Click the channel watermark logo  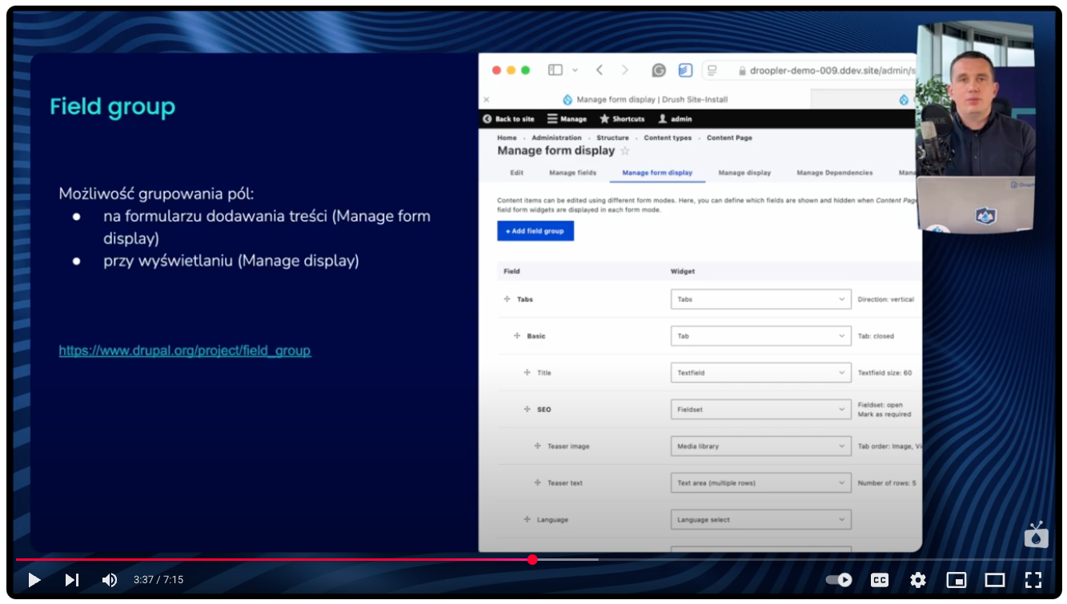(x=1036, y=535)
